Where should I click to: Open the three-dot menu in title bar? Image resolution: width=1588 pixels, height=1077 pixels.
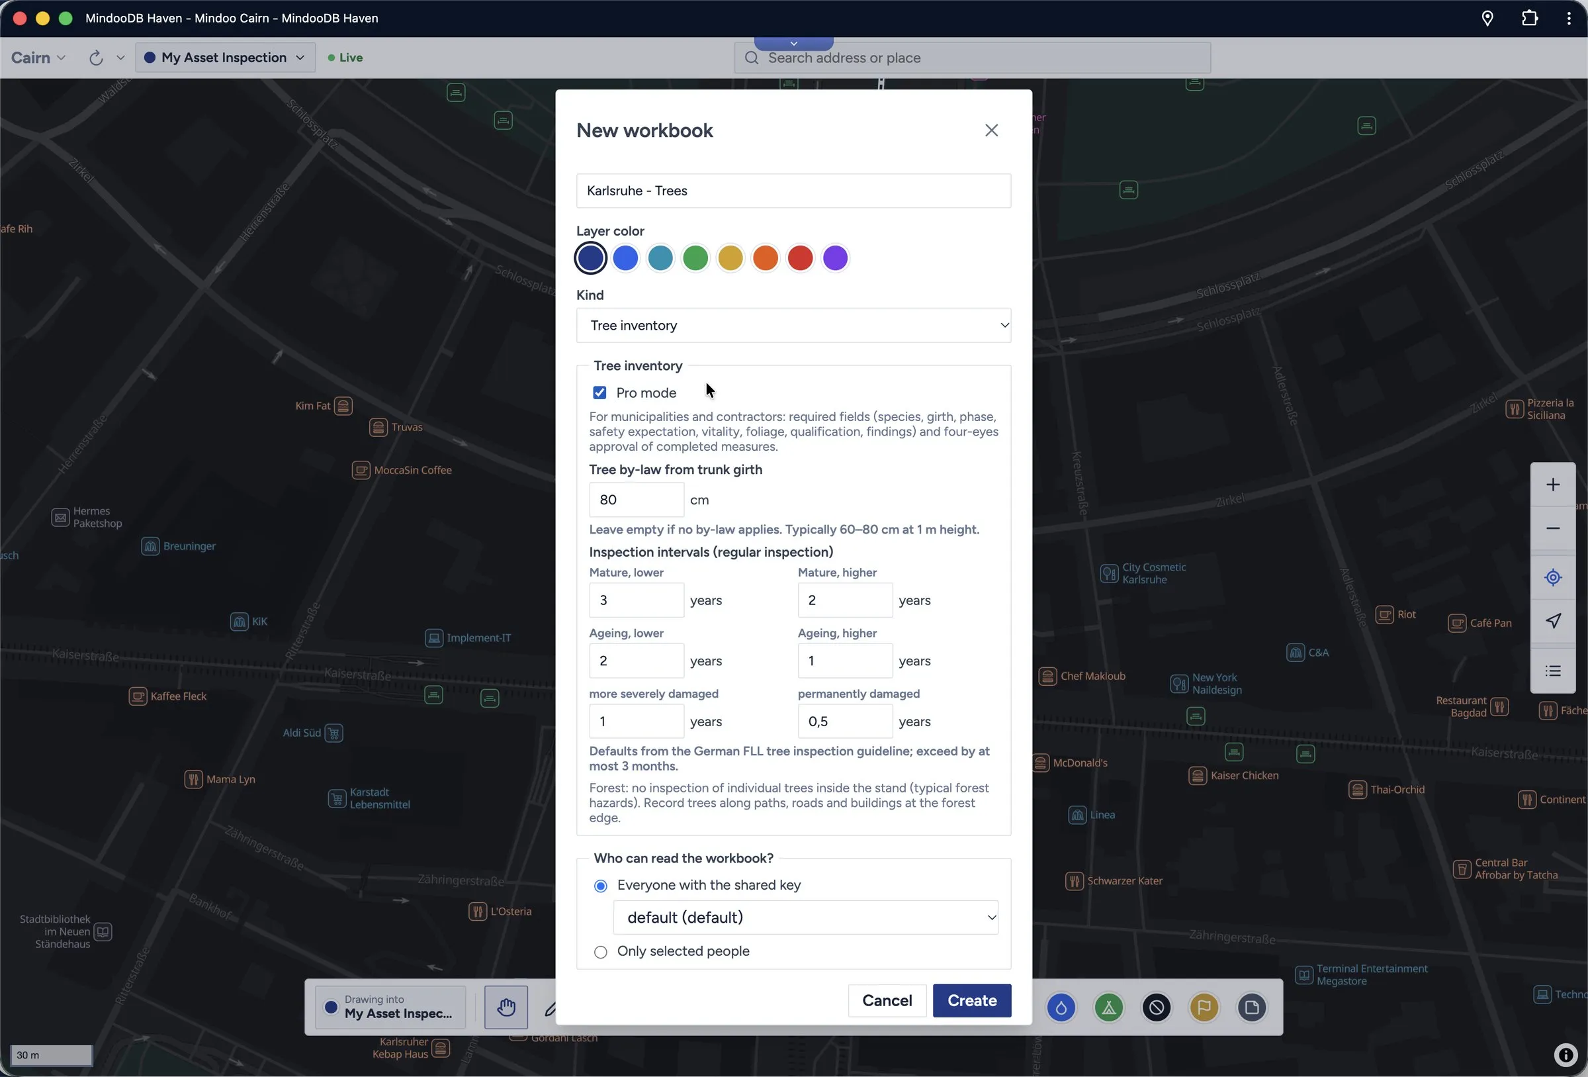tap(1569, 19)
